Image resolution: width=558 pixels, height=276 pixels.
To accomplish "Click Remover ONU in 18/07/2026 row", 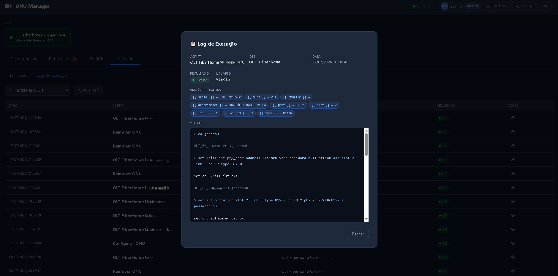I will [127, 132].
